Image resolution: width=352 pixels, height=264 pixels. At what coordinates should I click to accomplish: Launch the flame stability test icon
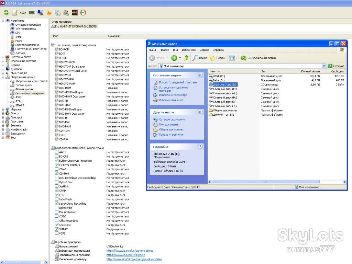click(x=49, y=13)
